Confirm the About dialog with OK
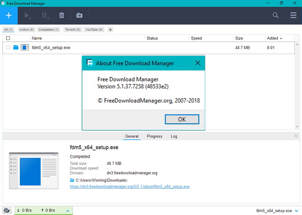 click(182, 120)
